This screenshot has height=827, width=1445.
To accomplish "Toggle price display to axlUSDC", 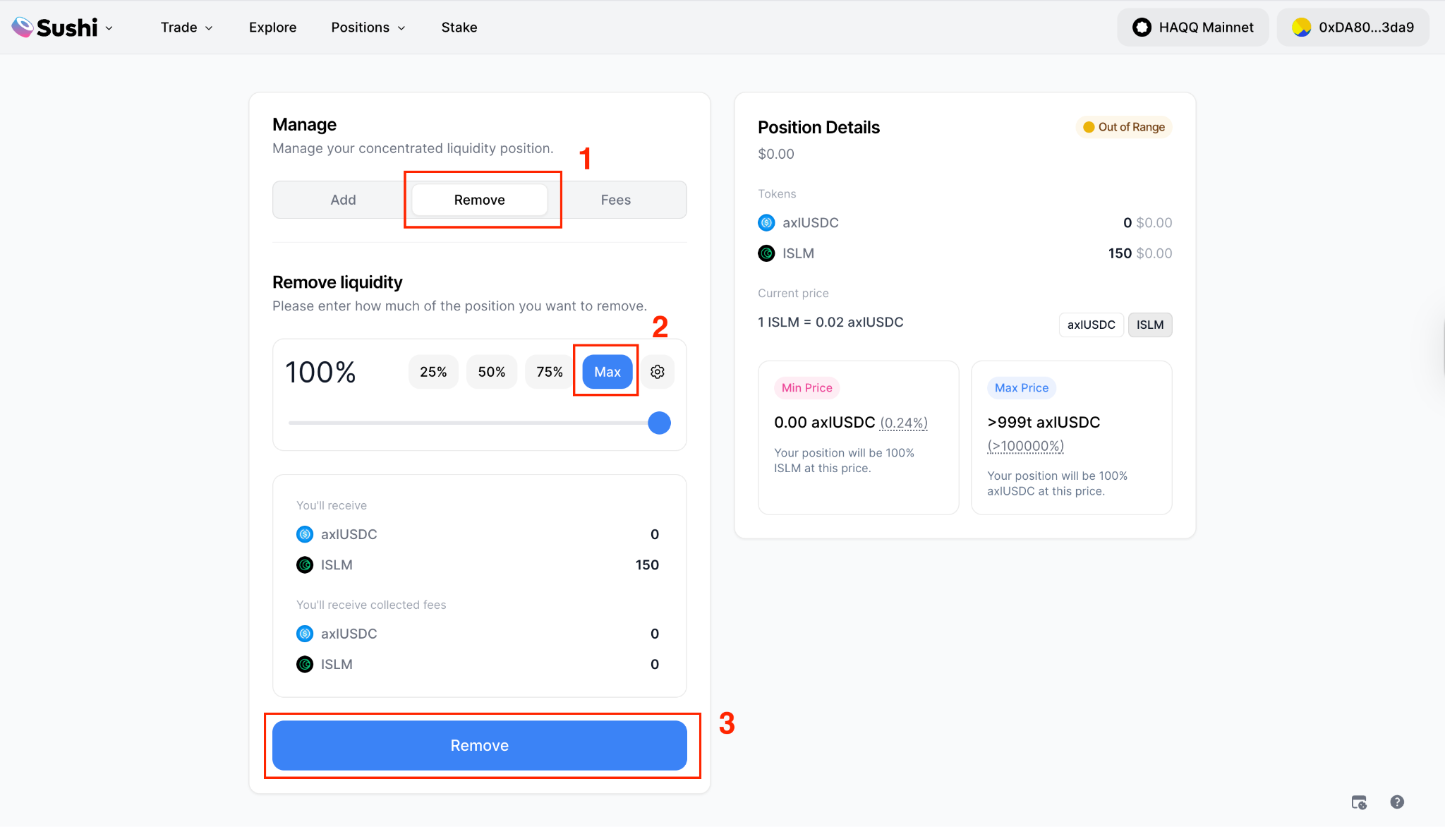I will click(x=1091, y=325).
